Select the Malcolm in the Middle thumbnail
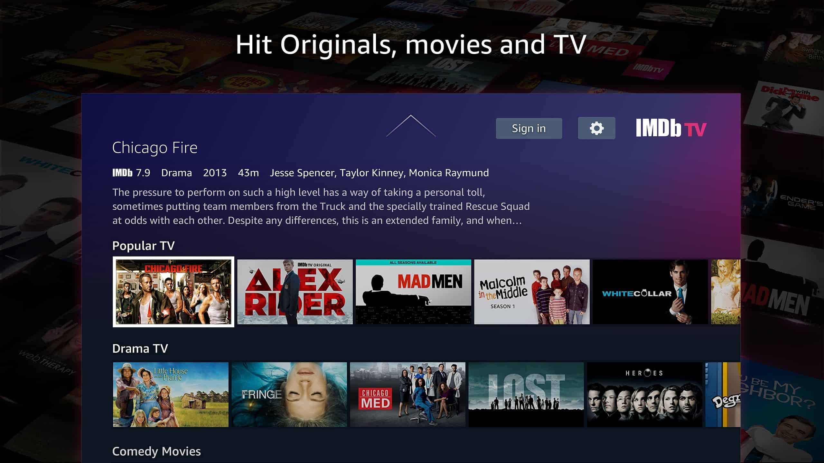The width and height of the screenshot is (824, 463). pyautogui.click(x=532, y=292)
